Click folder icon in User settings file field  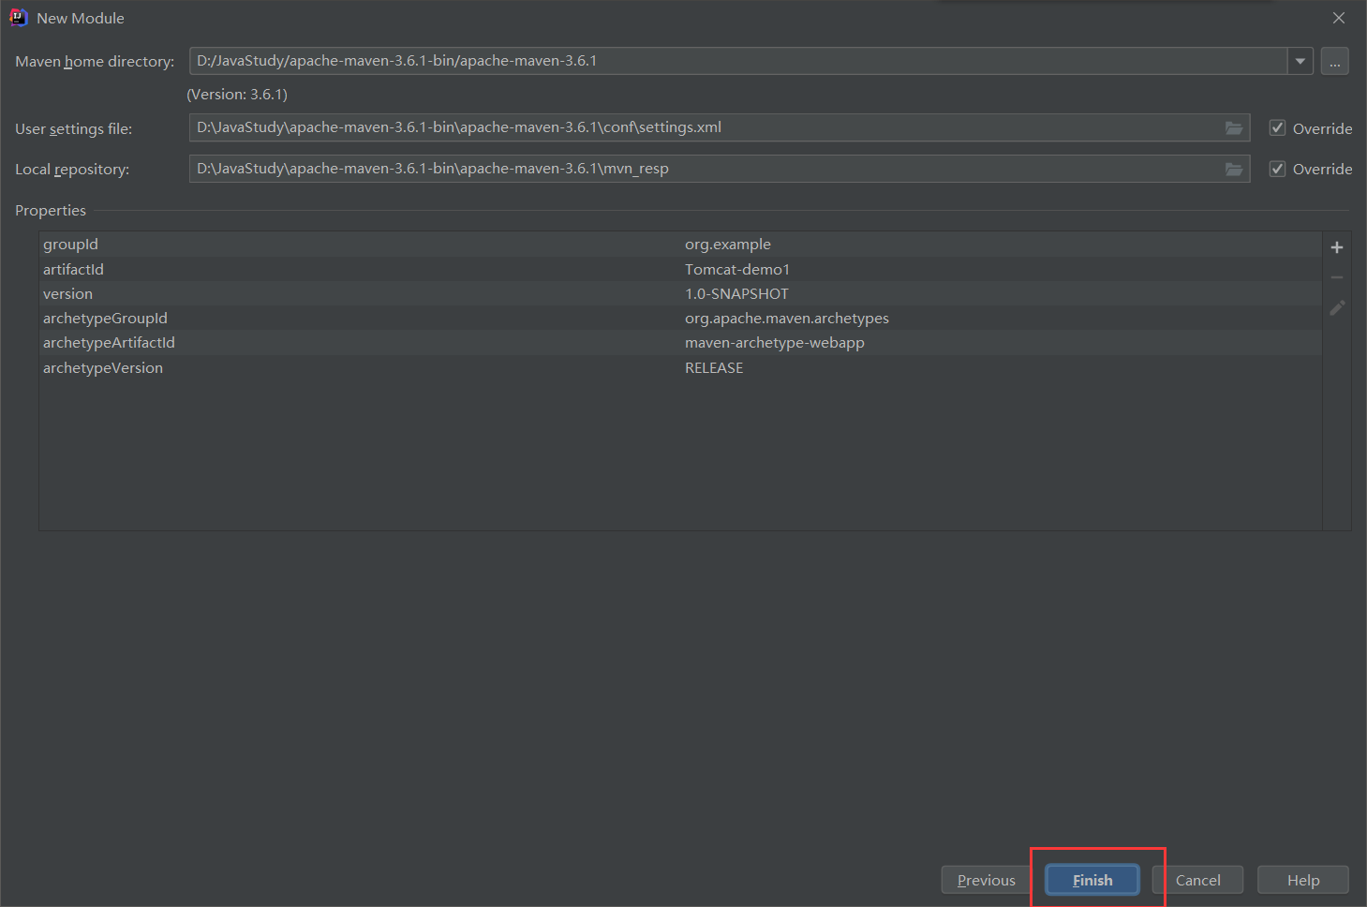coord(1234,127)
